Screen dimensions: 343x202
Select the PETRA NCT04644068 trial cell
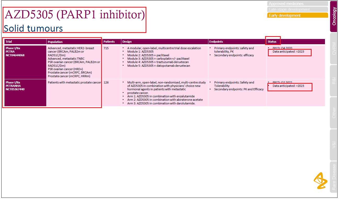[x=25, y=62]
